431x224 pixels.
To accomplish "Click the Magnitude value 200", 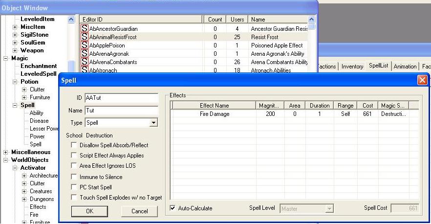I will (270, 113).
